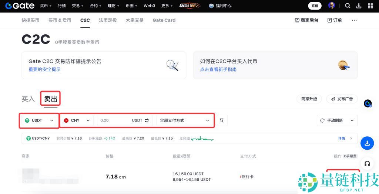The height and width of the screenshot is (194, 379).
Task: Open the user avatar profile
Action: [332, 6]
